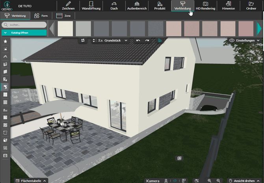Viewport: 264px width, 183px height.
Task: Click the redo arrow icon
Action: pos(147,40)
